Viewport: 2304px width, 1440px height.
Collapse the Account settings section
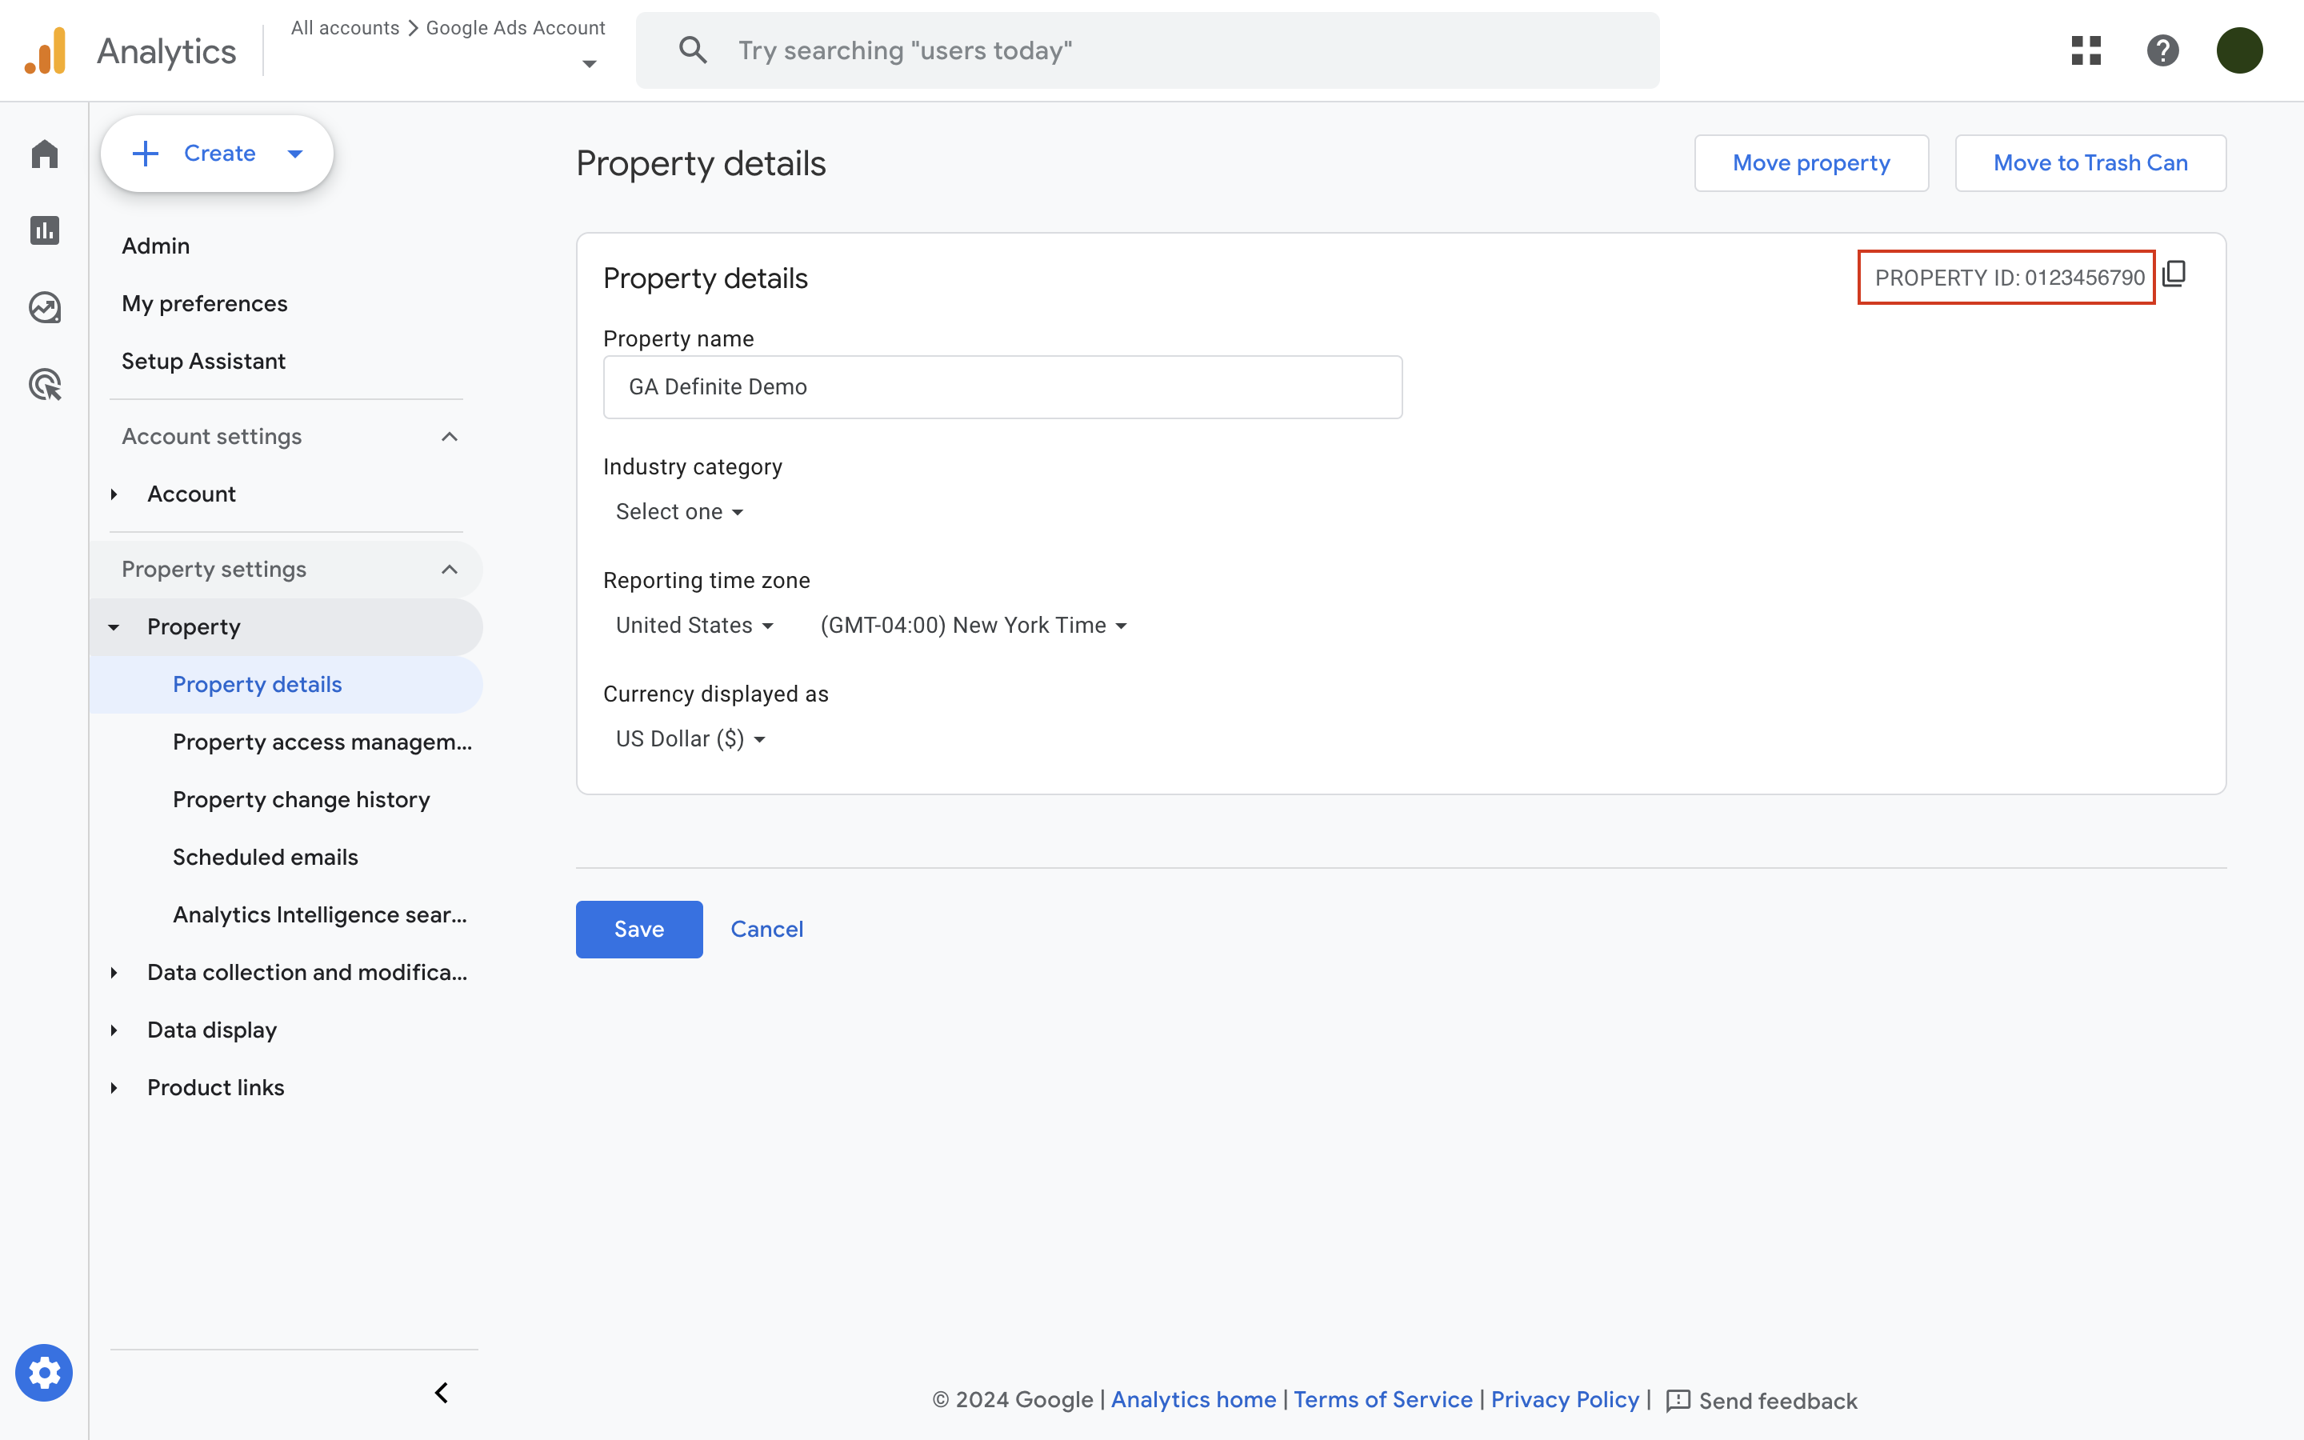point(450,436)
